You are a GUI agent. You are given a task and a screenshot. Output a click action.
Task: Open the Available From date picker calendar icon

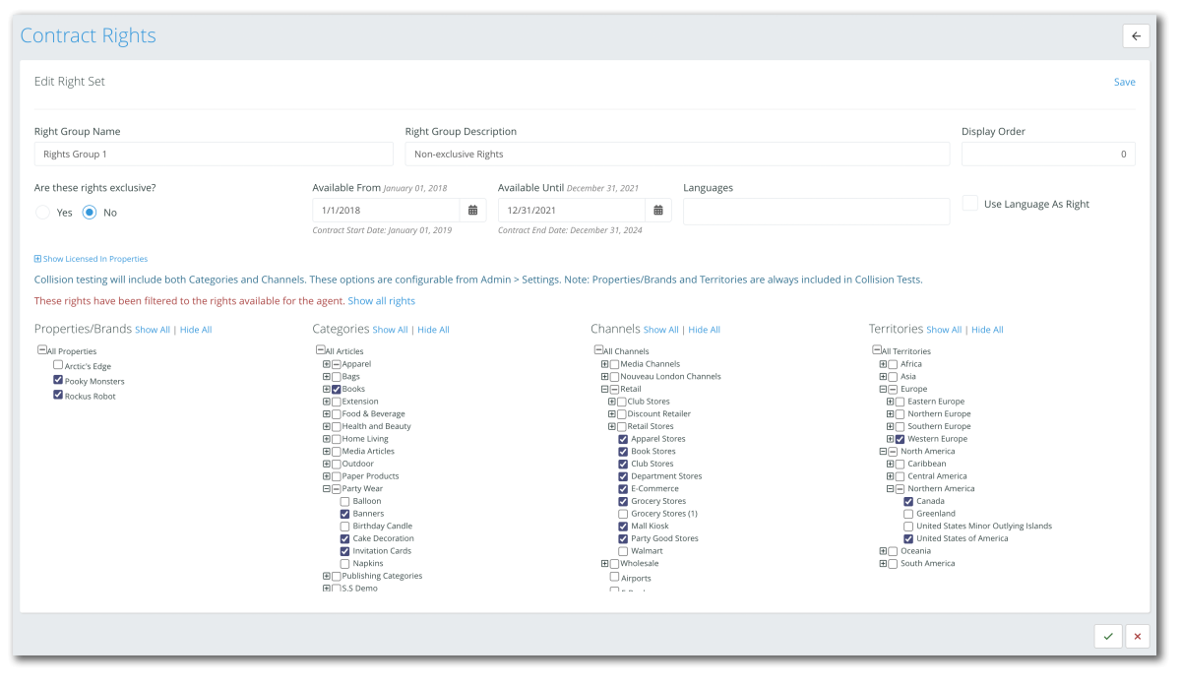click(x=473, y=210)
